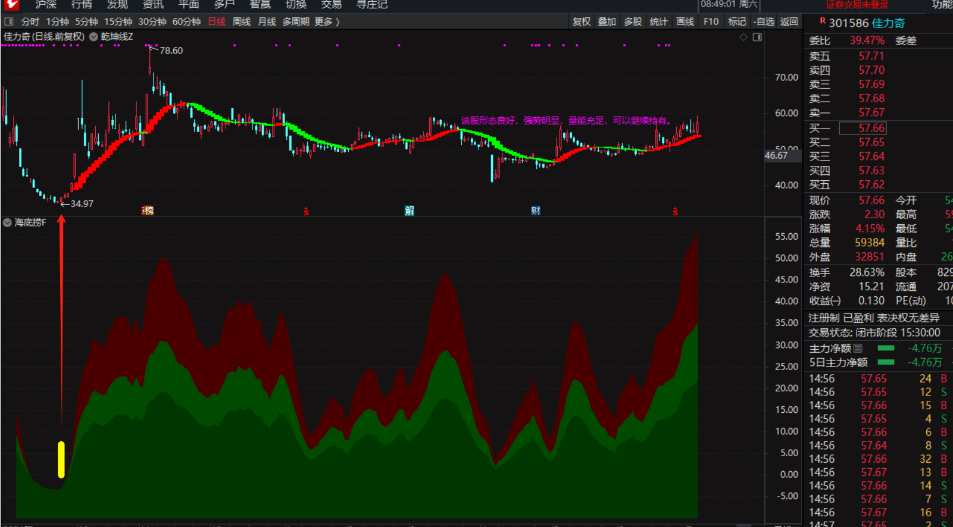Toggle 复权 price adjustment mode
This screenshot has height=527, width=953.
tap(582, 21)
